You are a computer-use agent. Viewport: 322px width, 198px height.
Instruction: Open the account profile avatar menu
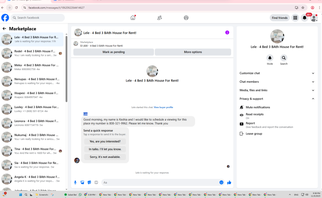314,18
